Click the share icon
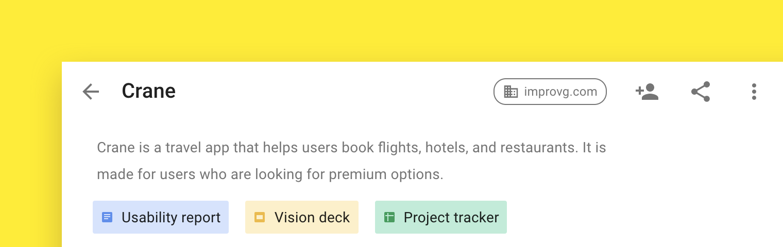Image resolution: width=783 pixels, height=247 pixels. [701, 92]
